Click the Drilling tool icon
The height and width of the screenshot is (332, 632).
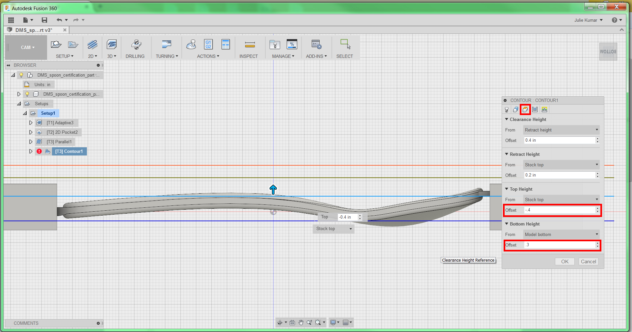point(136,44)
